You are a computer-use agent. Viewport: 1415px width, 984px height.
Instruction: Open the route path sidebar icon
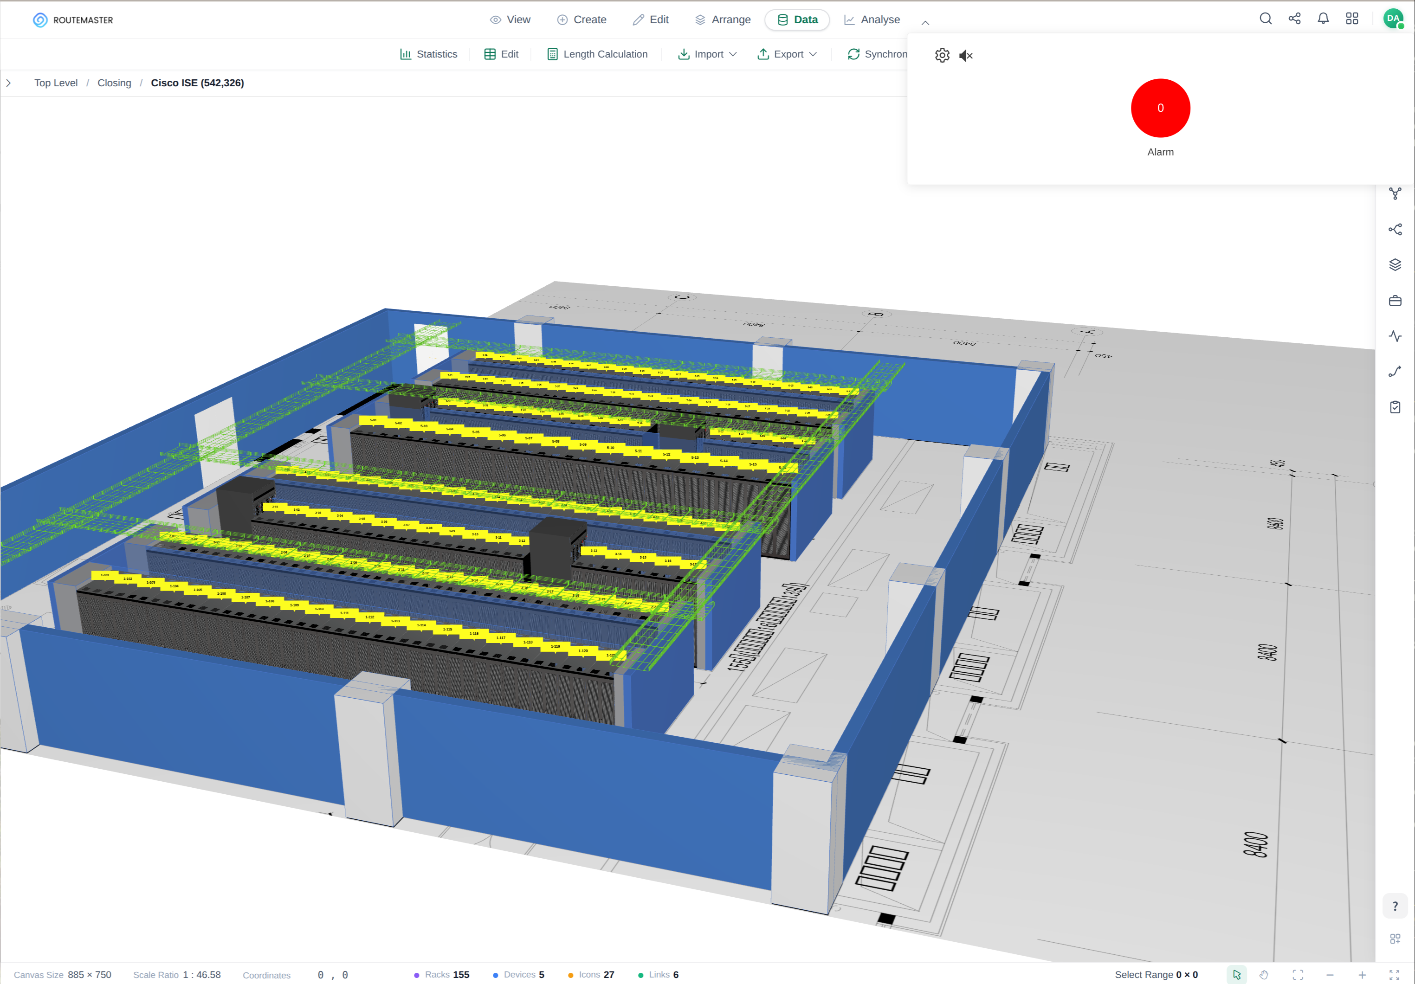tap(1396, 372)
